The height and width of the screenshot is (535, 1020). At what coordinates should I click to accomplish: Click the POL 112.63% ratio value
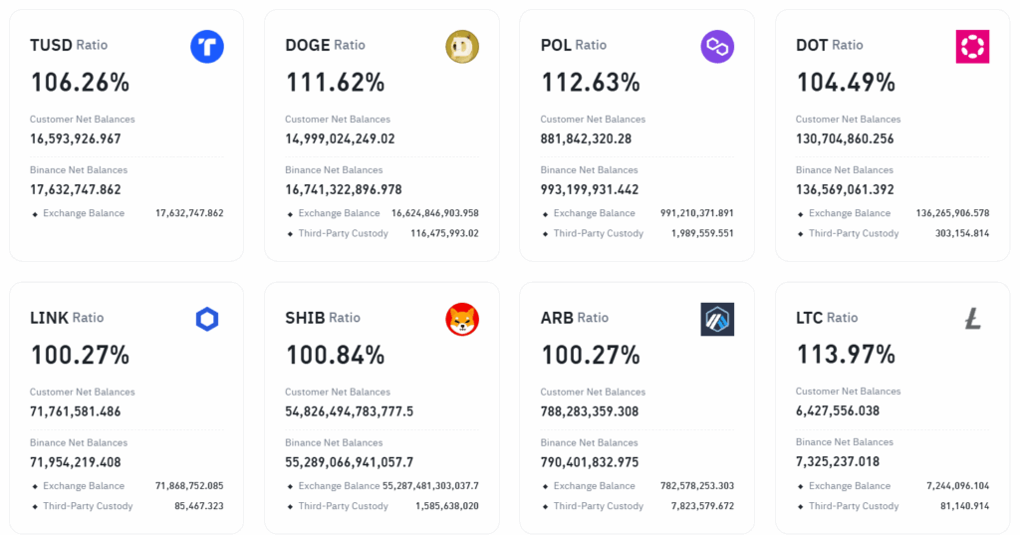point(590,82)
